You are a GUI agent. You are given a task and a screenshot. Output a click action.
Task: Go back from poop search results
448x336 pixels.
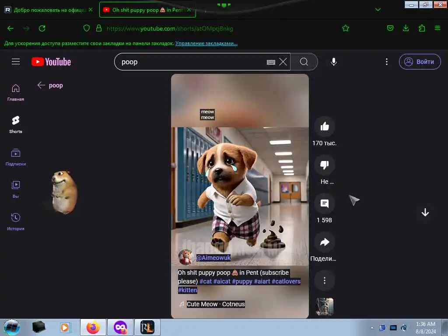click(41, 85)
